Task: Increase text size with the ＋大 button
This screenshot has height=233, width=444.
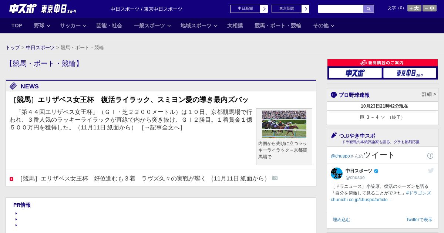Action: (414, 8)
